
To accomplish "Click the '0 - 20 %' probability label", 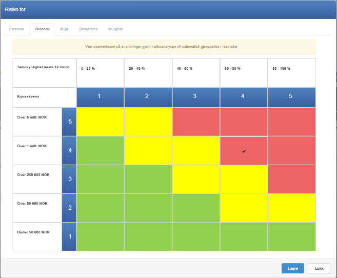I will [x=88, y=69].
